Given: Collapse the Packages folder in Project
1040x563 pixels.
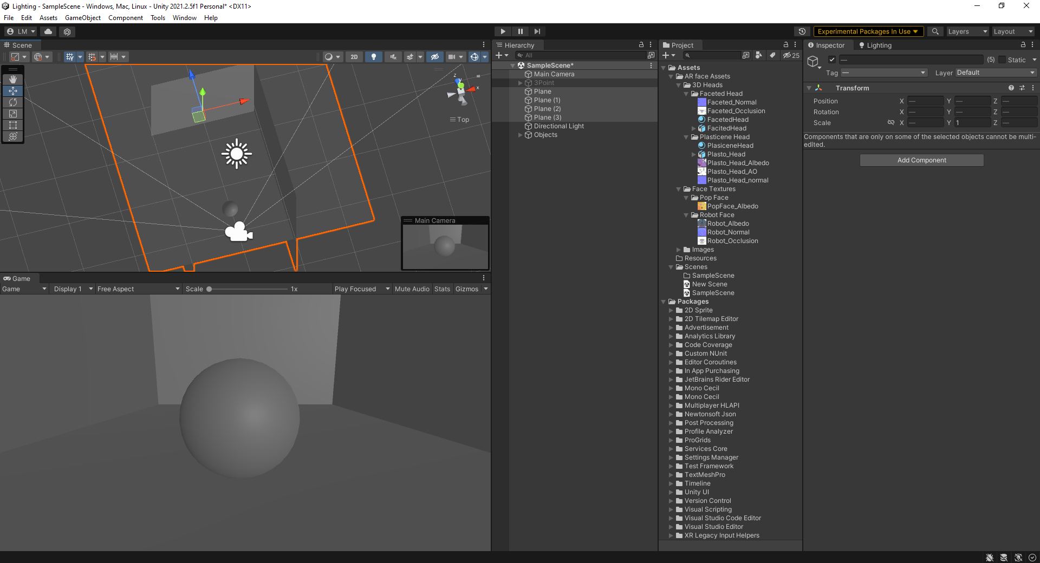Looking at the screenshot, I should (664, 302).
